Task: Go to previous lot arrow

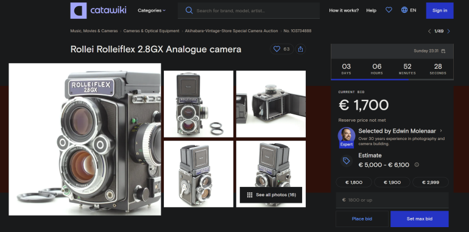Action: tap(429, 31)
